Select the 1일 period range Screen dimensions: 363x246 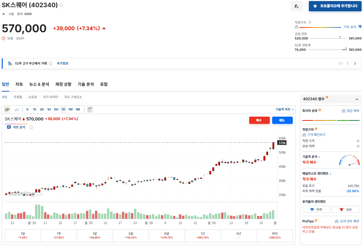coord(23,235)
